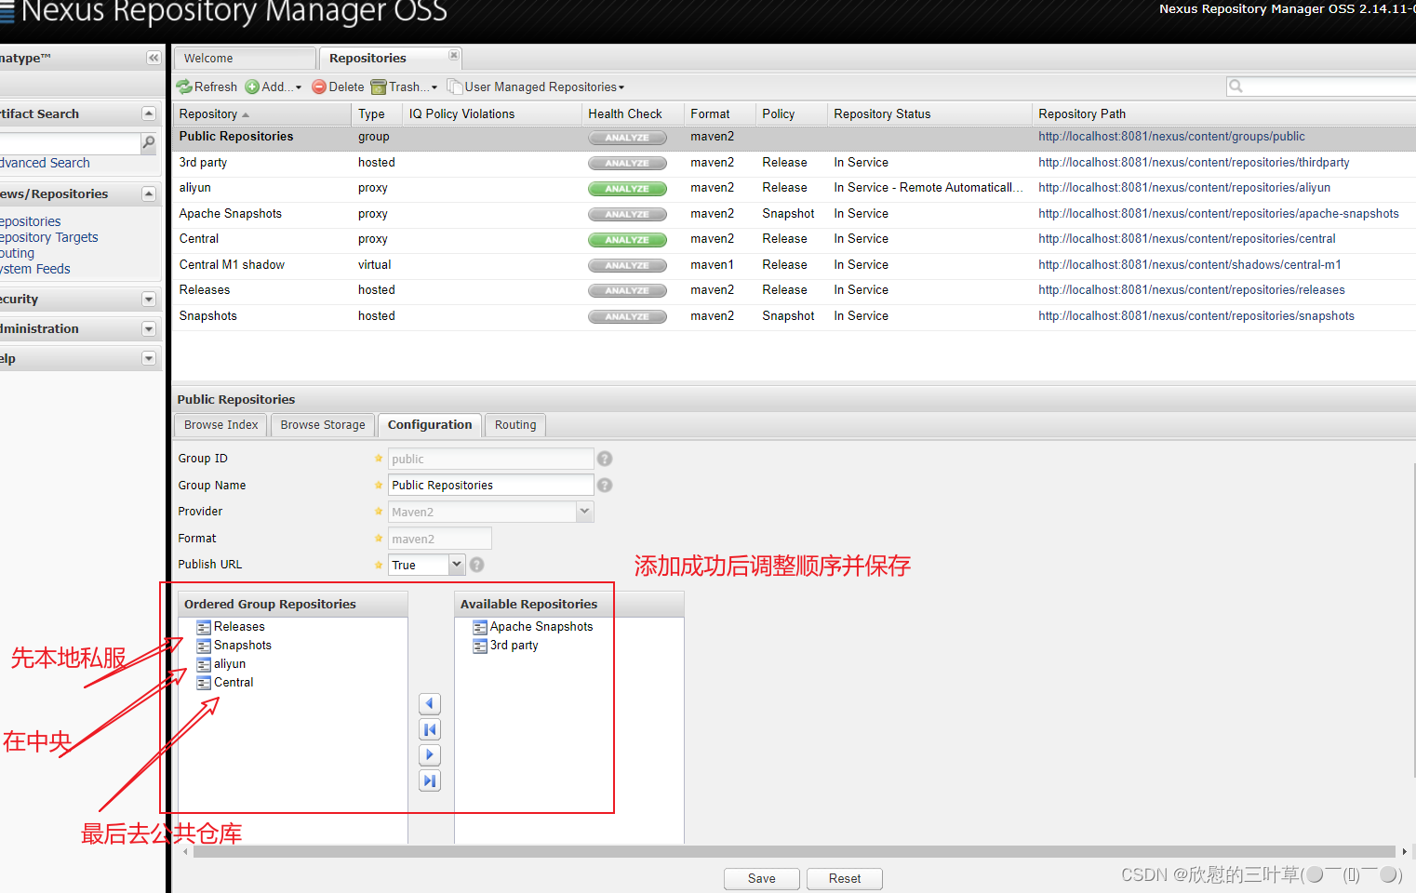Click the Save button

click(x=762, y=879)
